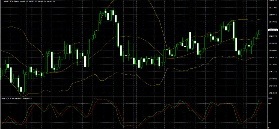Open the one-click trading arrow beside XAUUSDu
Viewport: 279px width, 129px height.
pyautogui.click(x=2, y=1)
